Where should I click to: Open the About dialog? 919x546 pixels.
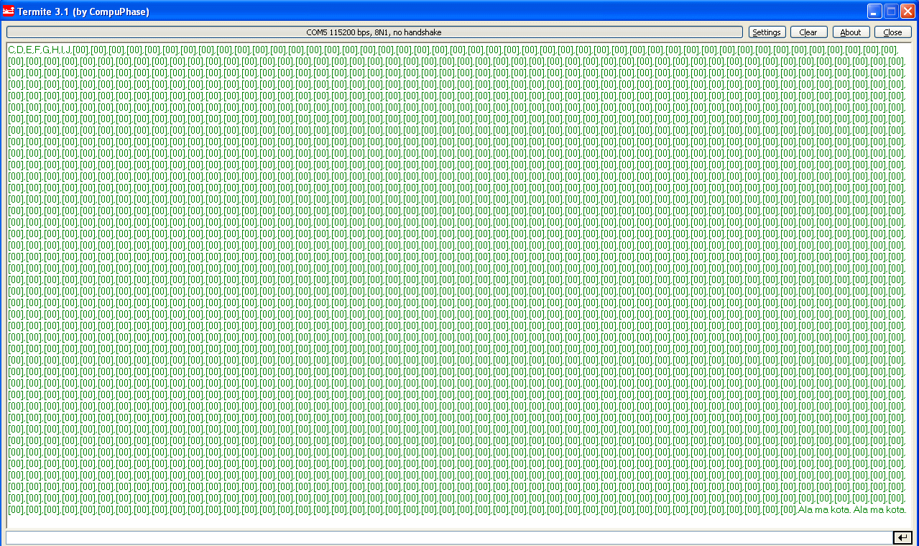coord(851,32)
